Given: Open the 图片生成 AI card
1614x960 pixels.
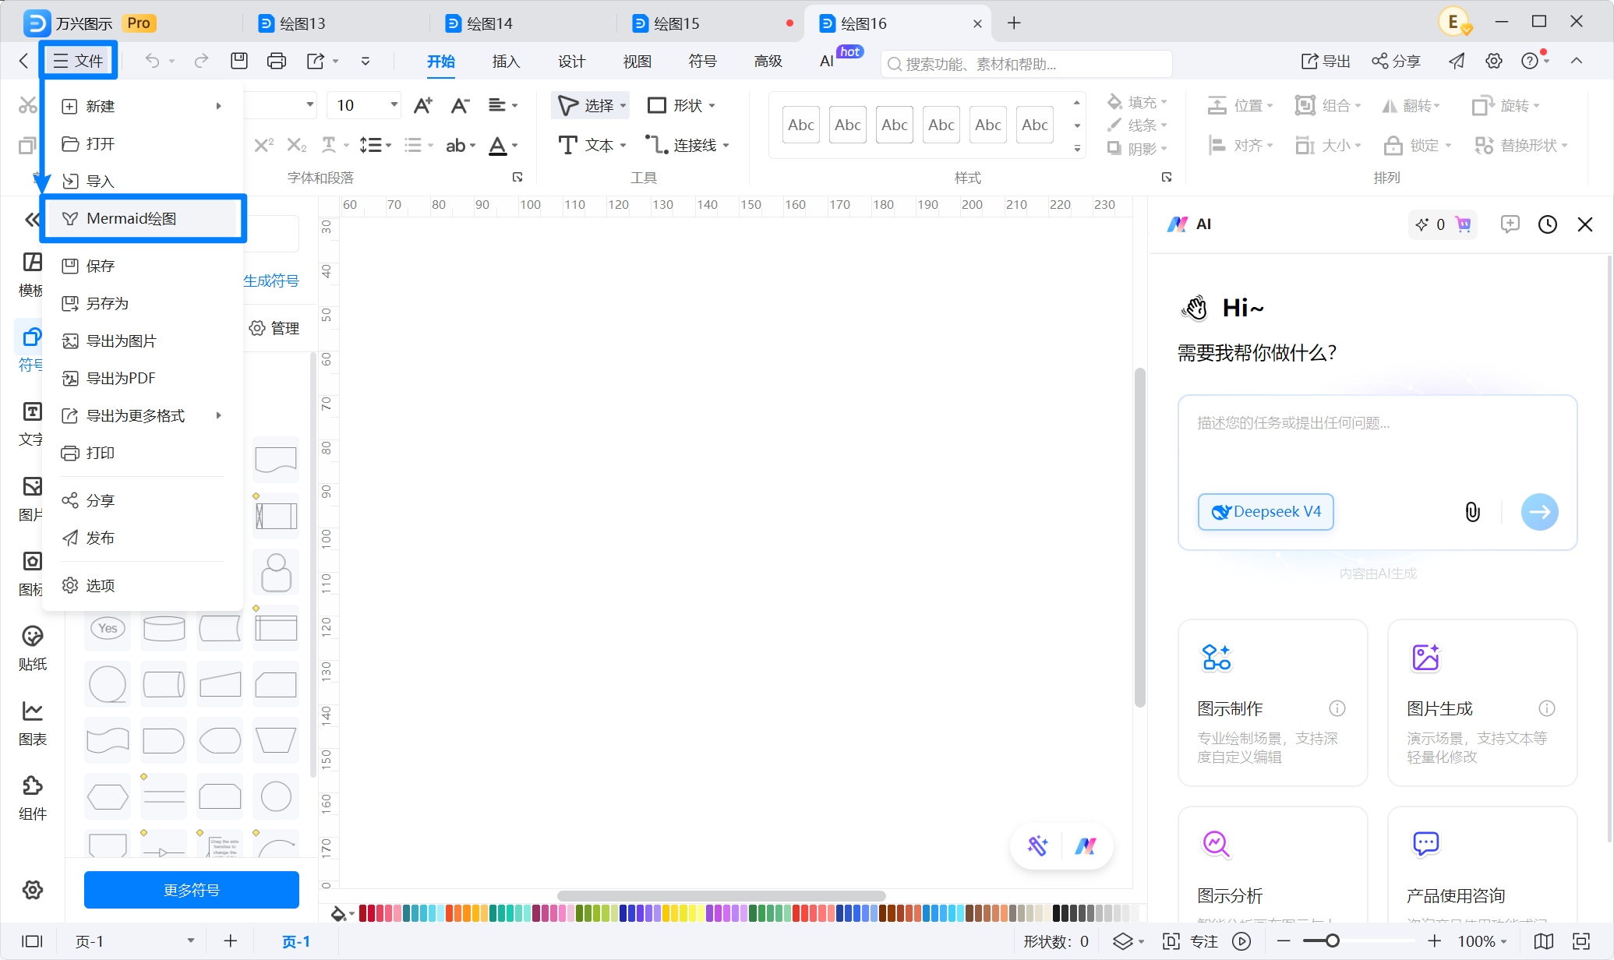Looking at the screenshot, I should 1482,703.
